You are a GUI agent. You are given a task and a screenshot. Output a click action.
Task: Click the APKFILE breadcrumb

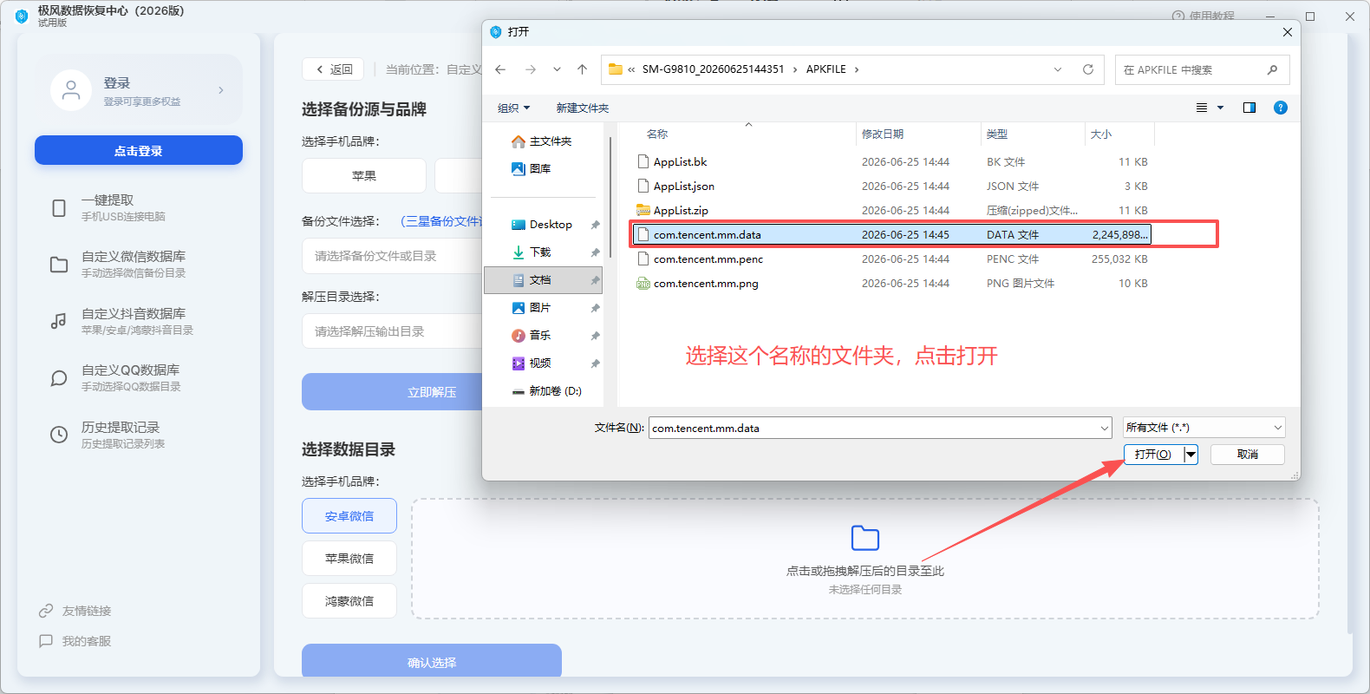coord(825,69)
